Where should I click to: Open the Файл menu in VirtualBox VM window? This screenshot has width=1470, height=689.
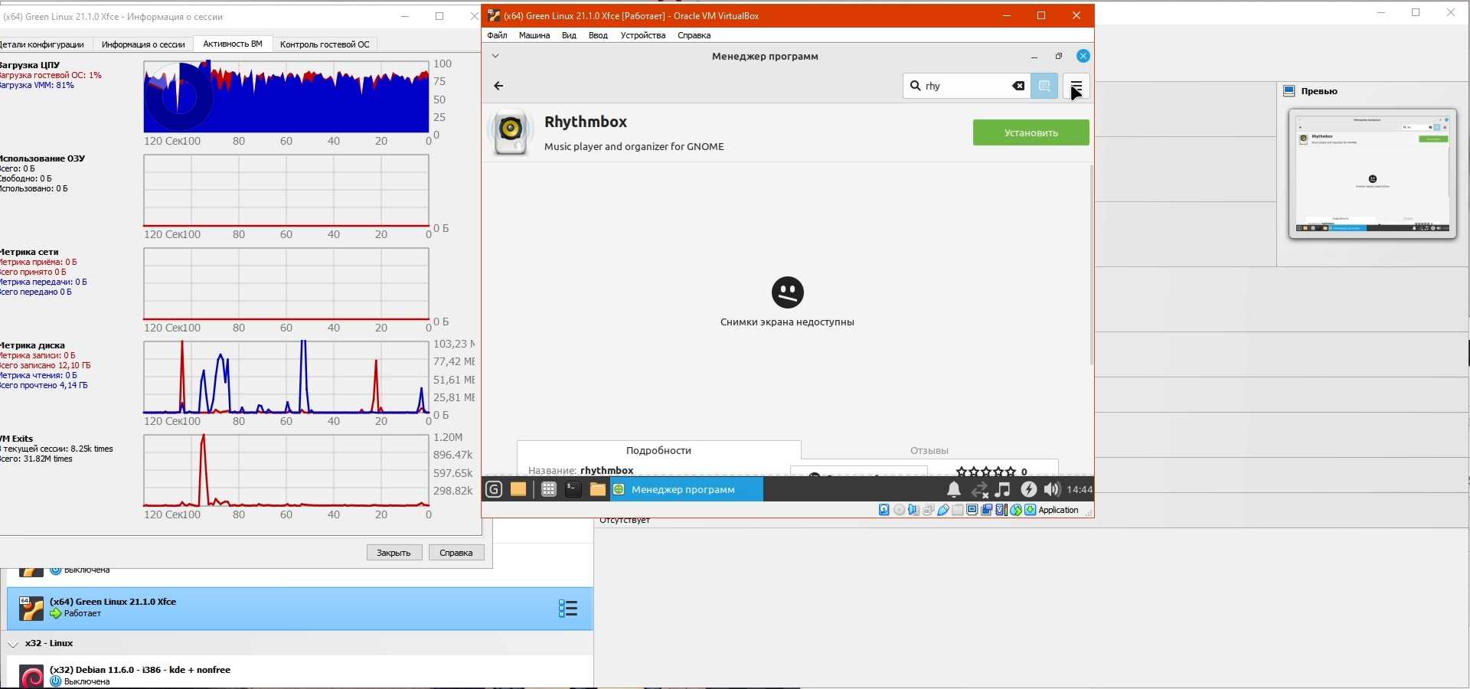point(497,35)
